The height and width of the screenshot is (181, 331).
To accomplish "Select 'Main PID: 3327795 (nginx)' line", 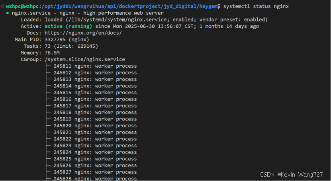I will pyautogui.click(x=52, y=40).
